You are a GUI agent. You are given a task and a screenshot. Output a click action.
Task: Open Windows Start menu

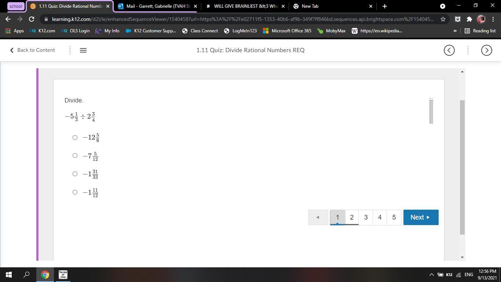pos(9,275)
